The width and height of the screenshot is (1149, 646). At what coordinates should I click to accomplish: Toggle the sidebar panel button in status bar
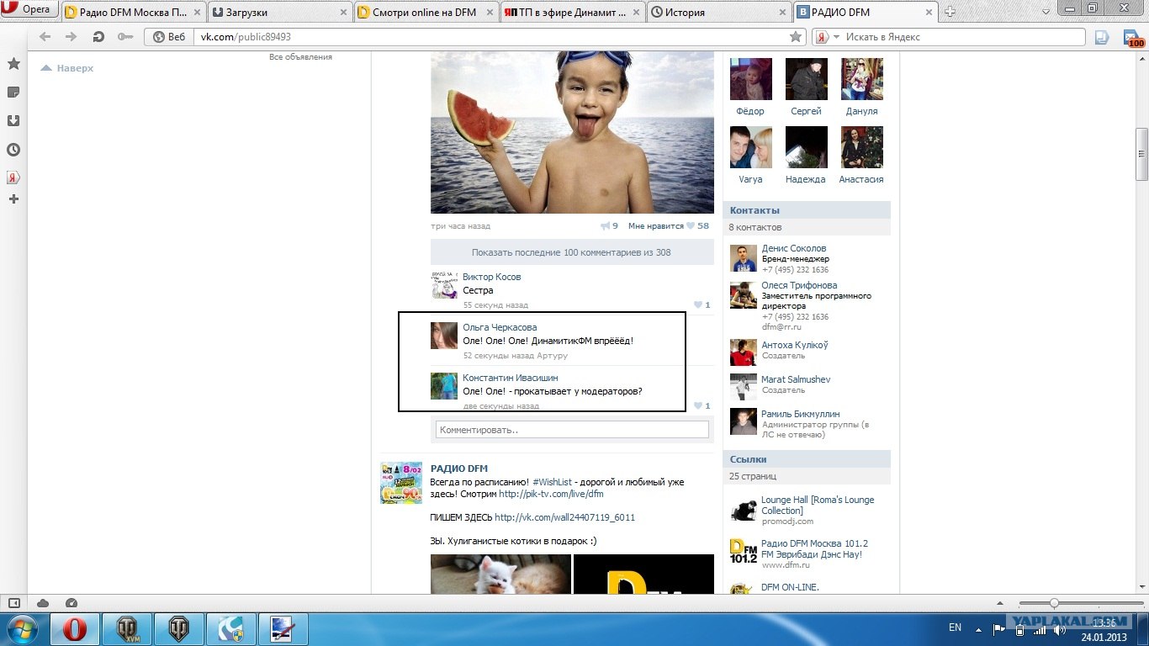click(x=13, y=603)
